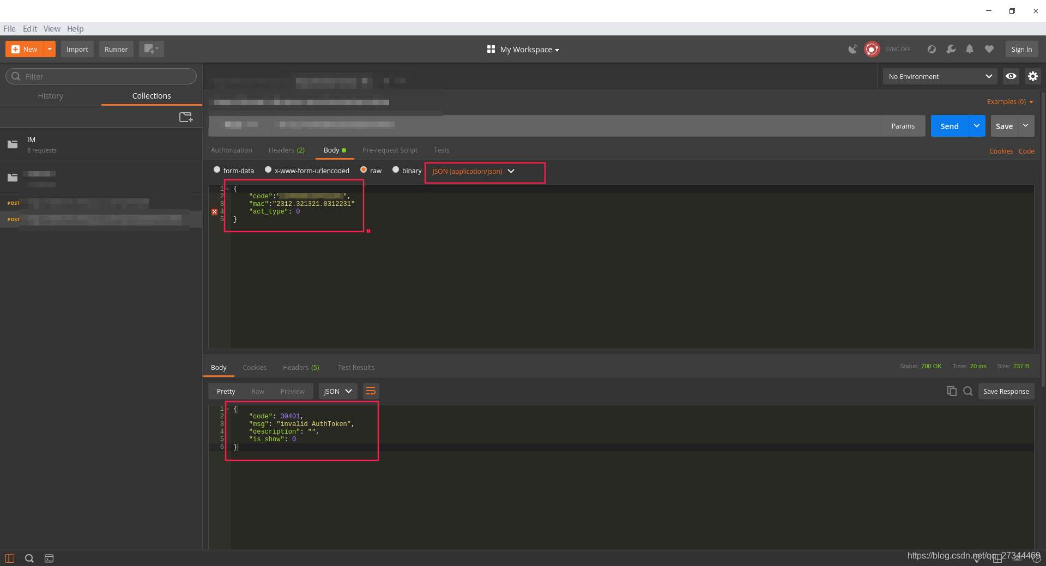
Task: Open notifications via the bell icon
Action: 970,49
